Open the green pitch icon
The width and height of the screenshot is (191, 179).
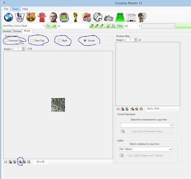(x=120, y=17)
